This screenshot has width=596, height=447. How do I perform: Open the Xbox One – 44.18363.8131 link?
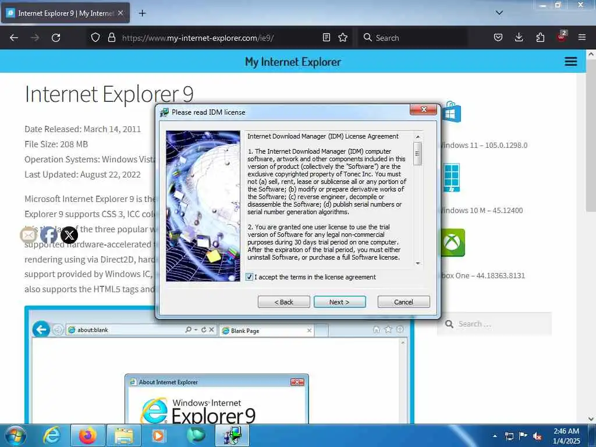click(483, 275)
